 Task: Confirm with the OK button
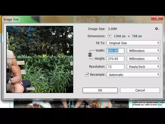[100, 90]
